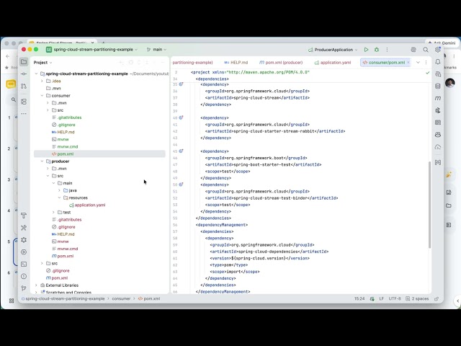Click gutter dependency icon on line 45
This screenshot has width=461, height=346.
pyautogui.click(x=181, y=151)
